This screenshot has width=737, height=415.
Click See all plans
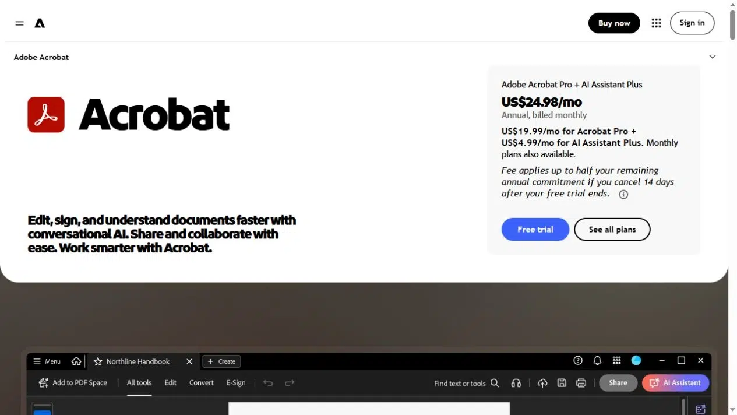[x=612, y=230]
